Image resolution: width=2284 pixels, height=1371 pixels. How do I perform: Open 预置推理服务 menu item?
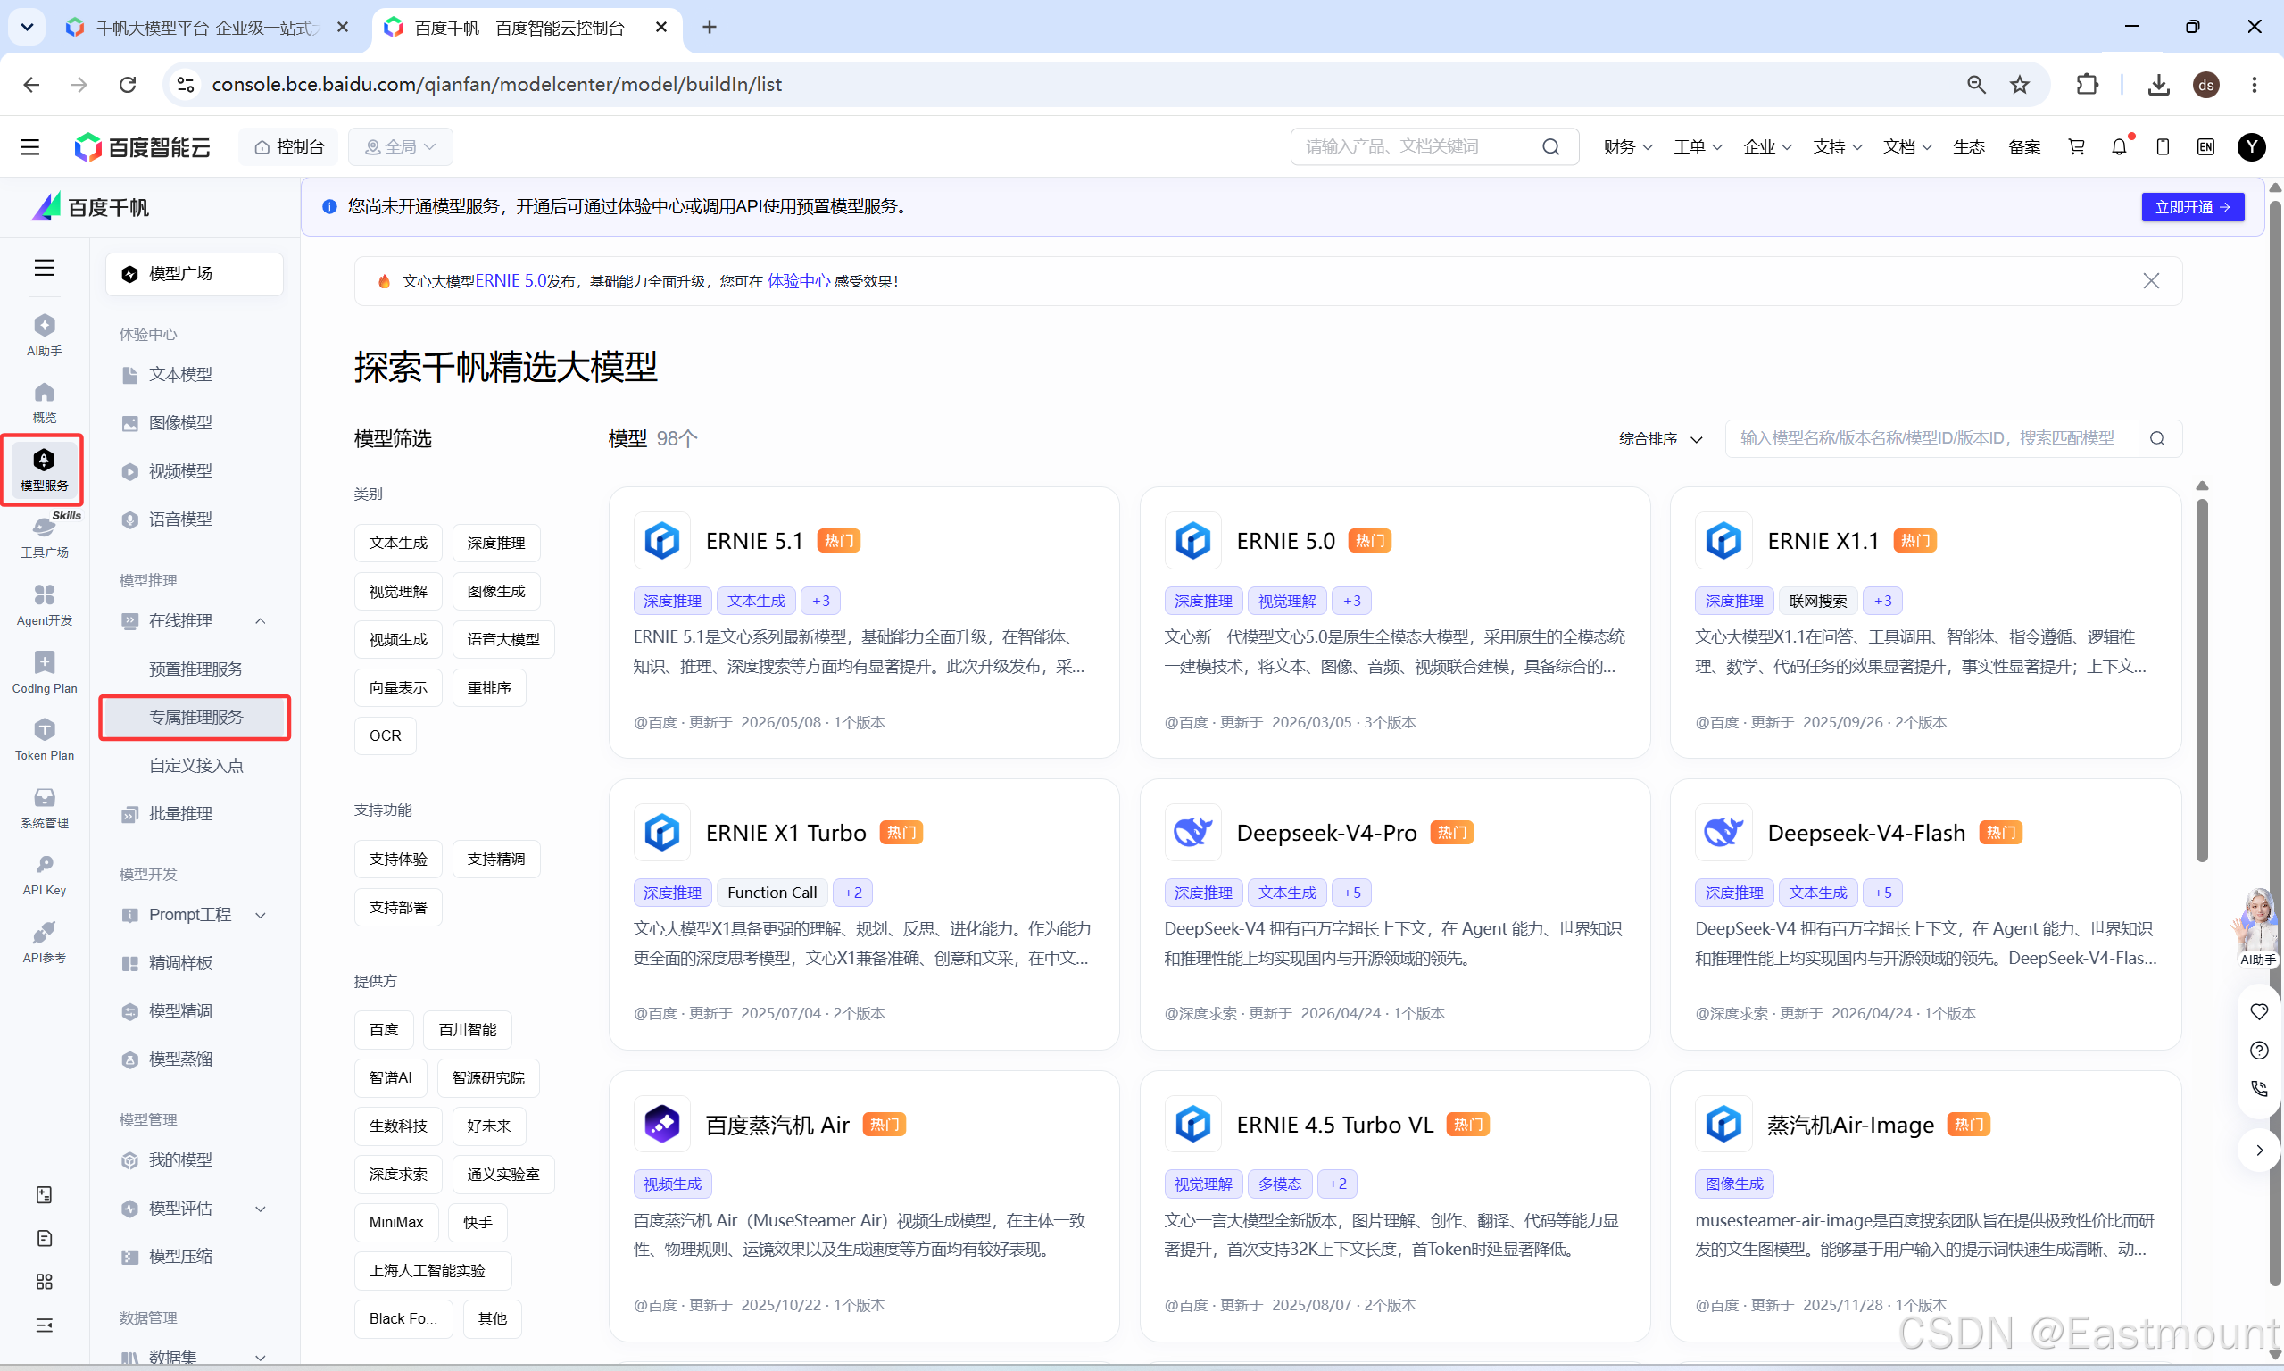[195, 669]
